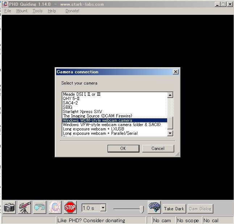Viewport: 234px width, 224px height.
Task: Maximize the PHD Guiding window
Action: [223, 4]
